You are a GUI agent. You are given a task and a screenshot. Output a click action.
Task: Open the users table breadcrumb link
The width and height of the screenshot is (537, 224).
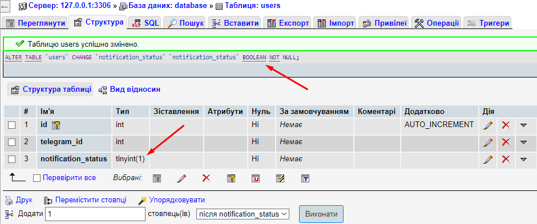tap(253, 6)
